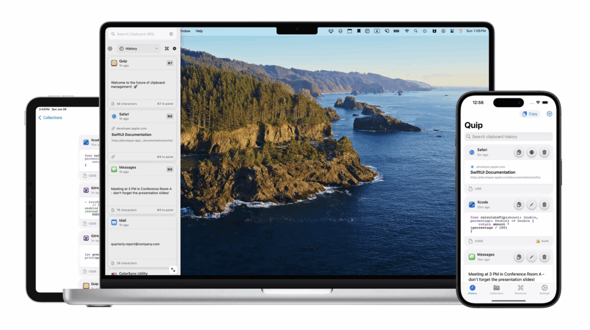Image resolution: width=590 pixels, height=330 pixels.
Task: Copy the Safari item on iPhone
Action: tap(519, 153)
